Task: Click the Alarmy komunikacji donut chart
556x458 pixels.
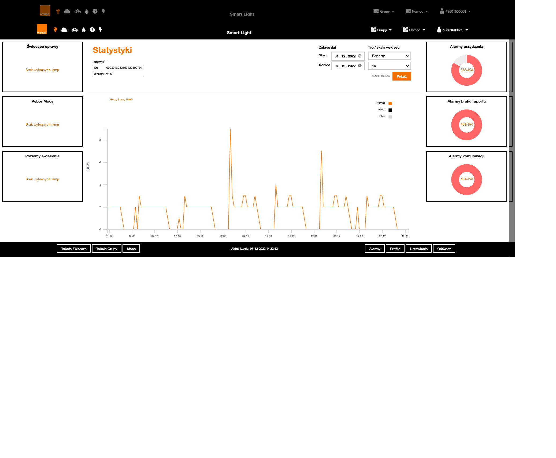Action: (466, 180)
